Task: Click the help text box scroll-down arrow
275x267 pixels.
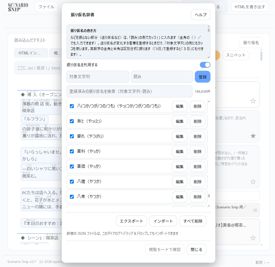Action: [x=208, y=57]
